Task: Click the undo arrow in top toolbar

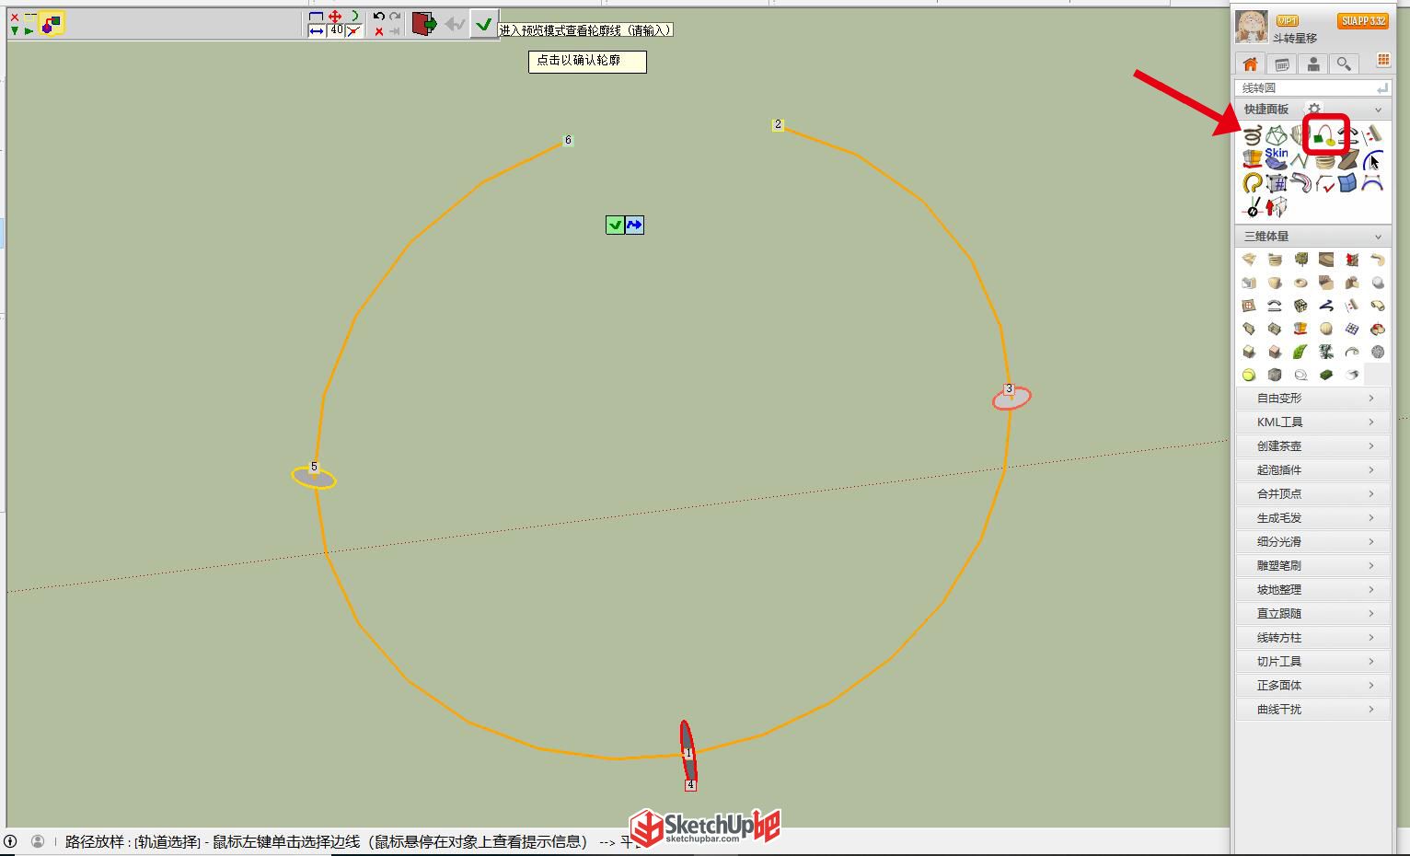Action: [x=379, y=17]
